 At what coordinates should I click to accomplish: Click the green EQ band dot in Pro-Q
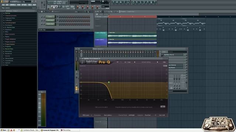[109, 82]
